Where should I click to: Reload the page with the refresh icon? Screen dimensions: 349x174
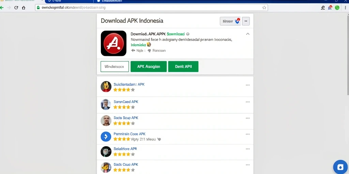point(16,7)
